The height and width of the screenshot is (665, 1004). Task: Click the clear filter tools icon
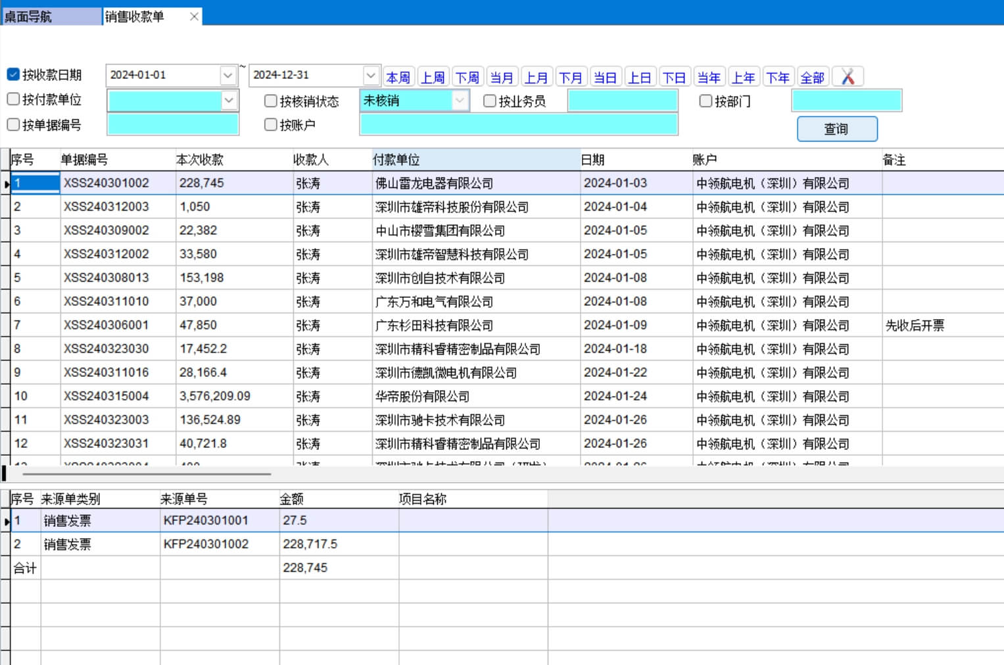tap(848, 77)
